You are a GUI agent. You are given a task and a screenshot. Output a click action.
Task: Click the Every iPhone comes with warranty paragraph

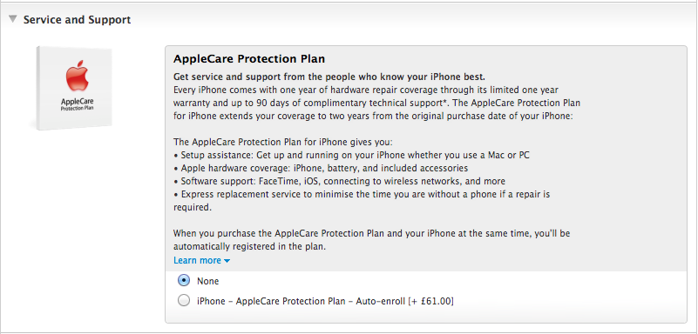(376, 103)
